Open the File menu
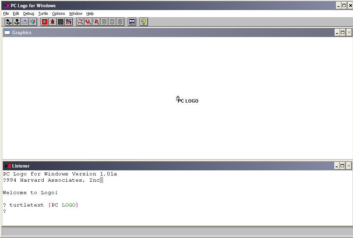This screenshot has width=353, height=238. tap(6, 13)
